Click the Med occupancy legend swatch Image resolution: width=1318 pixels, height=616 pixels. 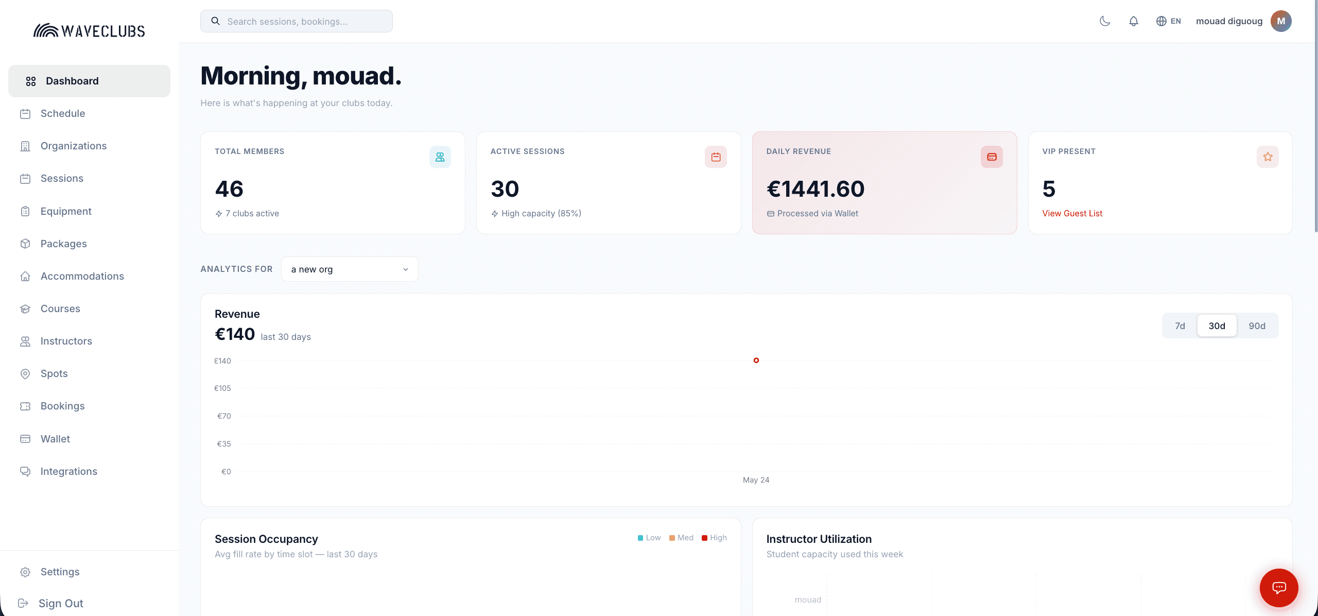click(672, 538)
